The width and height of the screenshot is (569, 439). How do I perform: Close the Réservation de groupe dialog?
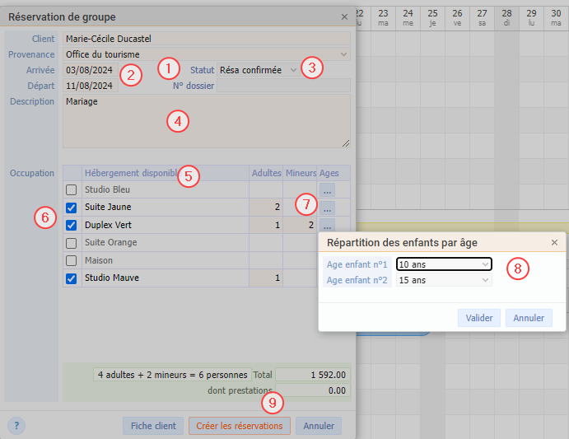coord(344,16)
